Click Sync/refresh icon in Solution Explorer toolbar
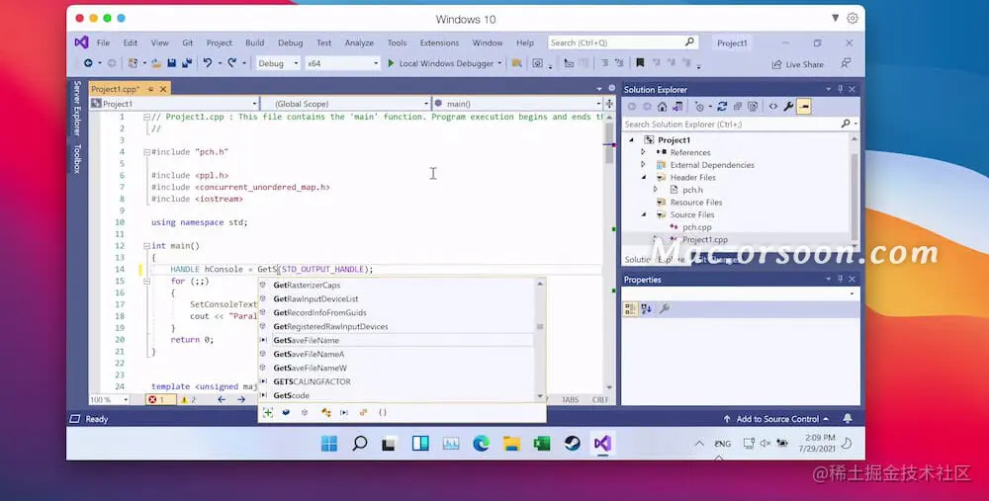This screenshot has width=989, height=501. (722, 107)
